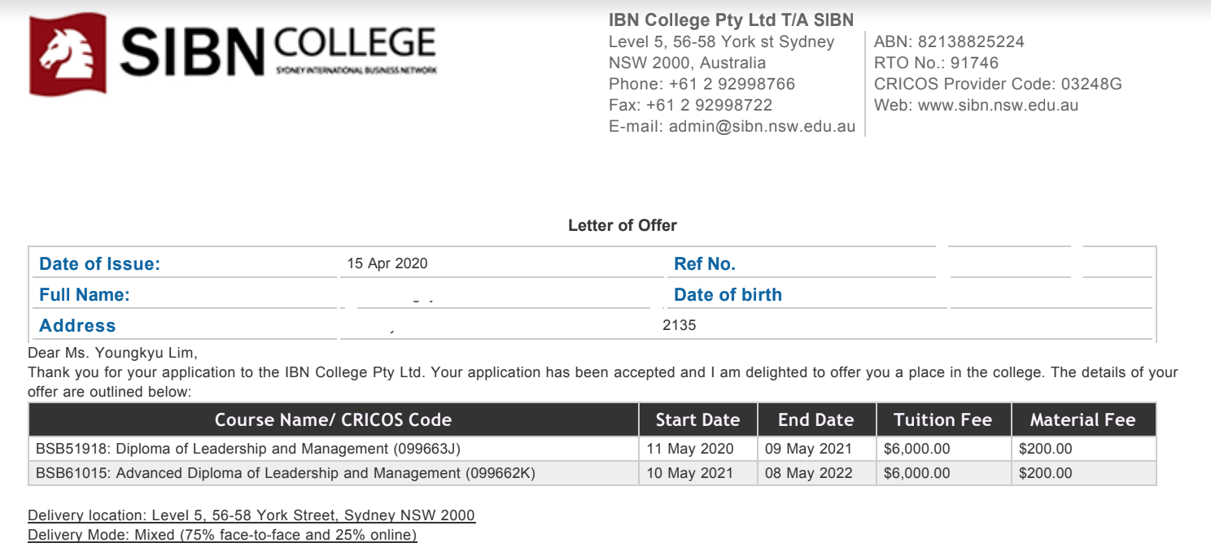1211x556 pixels.
Task: Click the Material Fee column header
Action: click(1083, 419)
